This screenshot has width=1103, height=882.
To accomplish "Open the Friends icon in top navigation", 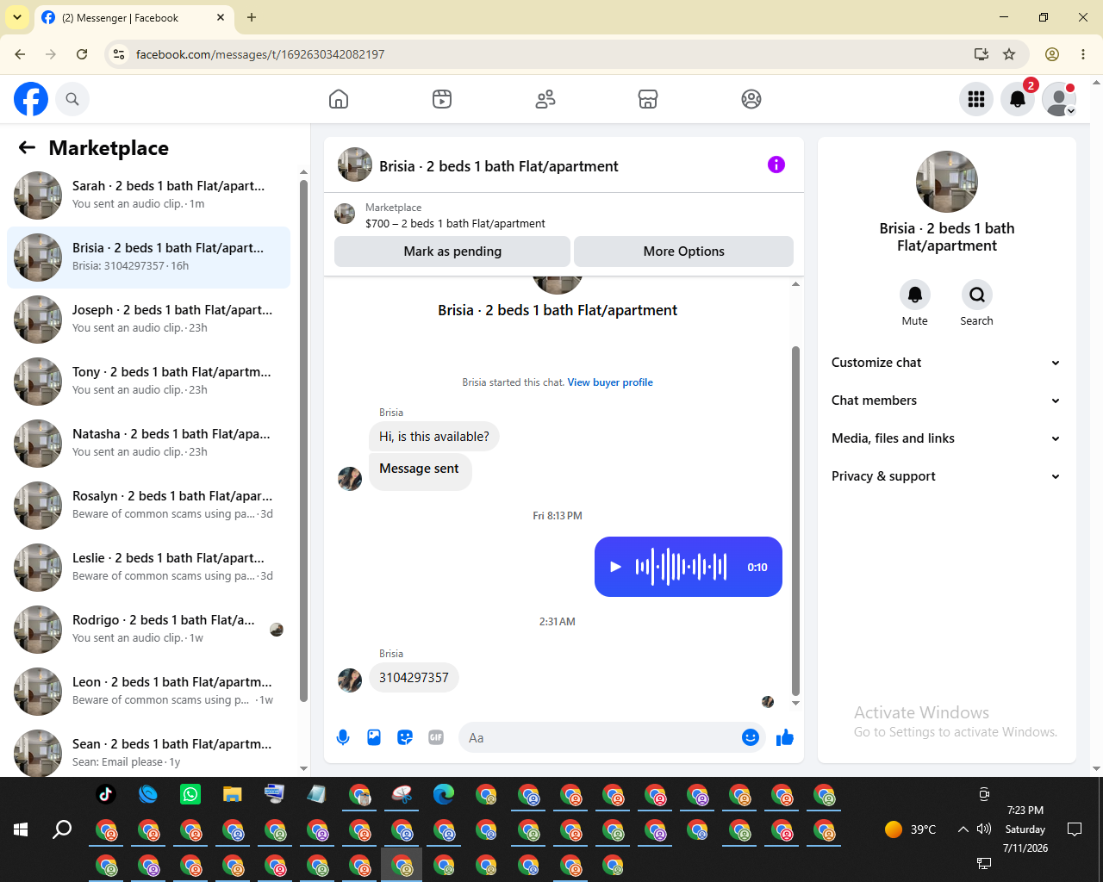I will coord(545,99).
